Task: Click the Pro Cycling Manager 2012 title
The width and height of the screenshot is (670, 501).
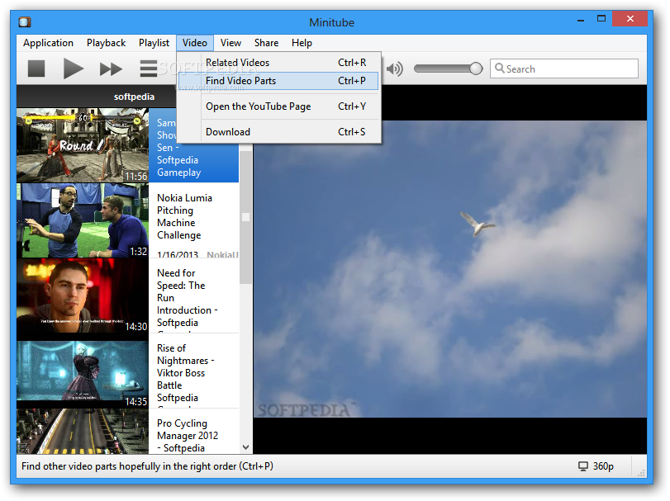Action: pyautogui.click(x=188, y=436)
